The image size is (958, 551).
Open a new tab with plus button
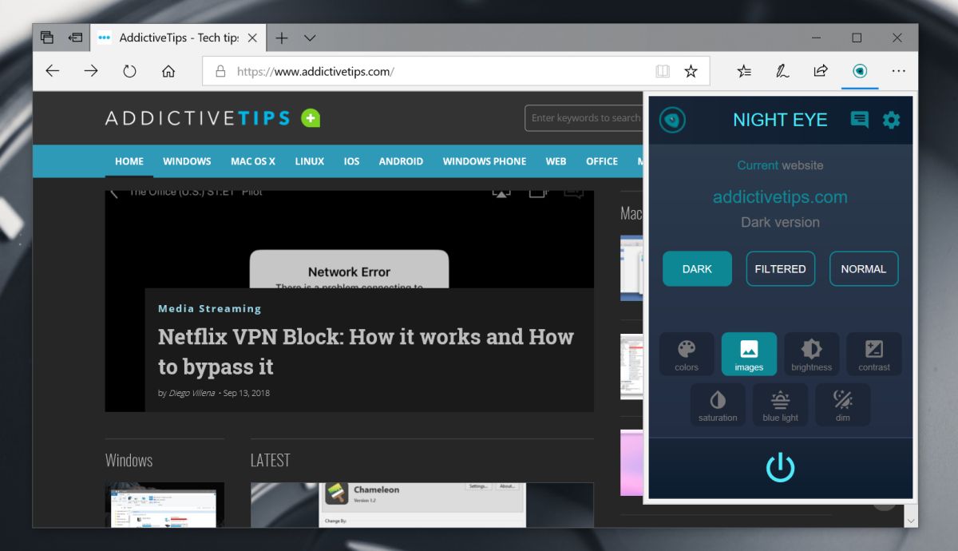[281, 38]
